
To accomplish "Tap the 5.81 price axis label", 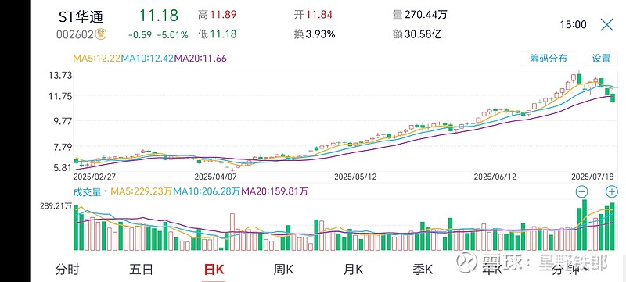I will [63, 168].
